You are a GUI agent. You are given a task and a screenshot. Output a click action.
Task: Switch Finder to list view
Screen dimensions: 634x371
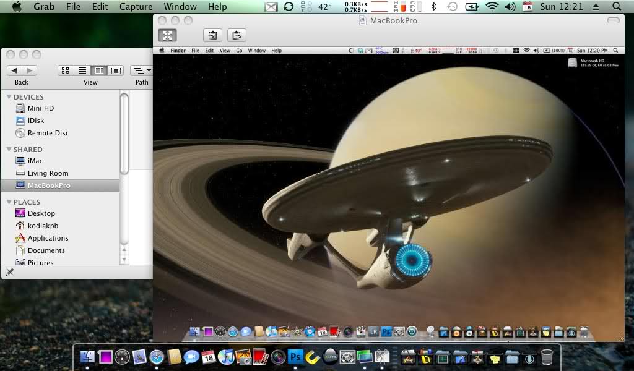[x=82, y=70]
